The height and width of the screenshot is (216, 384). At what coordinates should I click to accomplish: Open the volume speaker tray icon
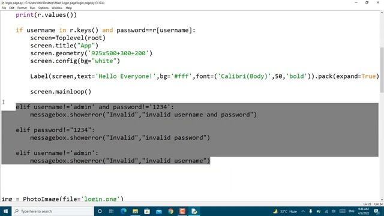[334, 211]
